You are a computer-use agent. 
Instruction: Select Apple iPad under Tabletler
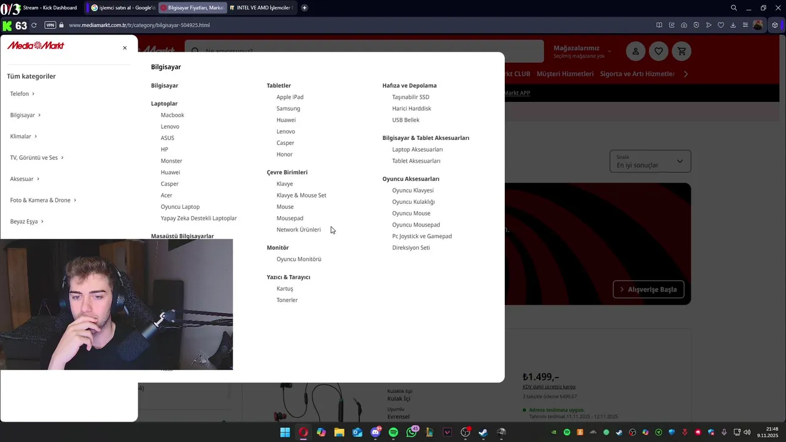[290, 97]
